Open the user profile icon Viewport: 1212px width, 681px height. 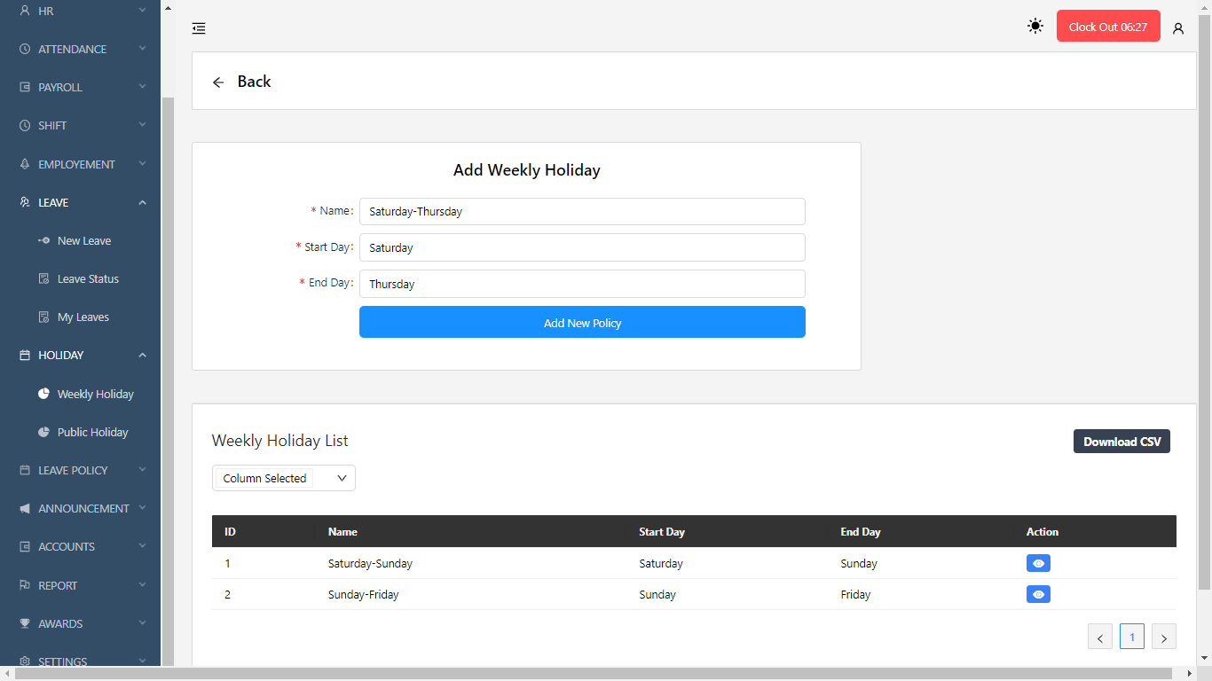(x=1178, y=28)
